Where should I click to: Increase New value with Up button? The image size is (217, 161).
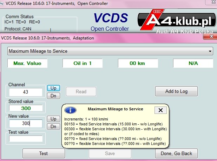[53, 119]
